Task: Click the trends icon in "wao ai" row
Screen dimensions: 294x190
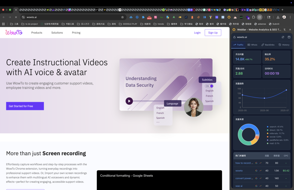Action: (x=261, y=186)
